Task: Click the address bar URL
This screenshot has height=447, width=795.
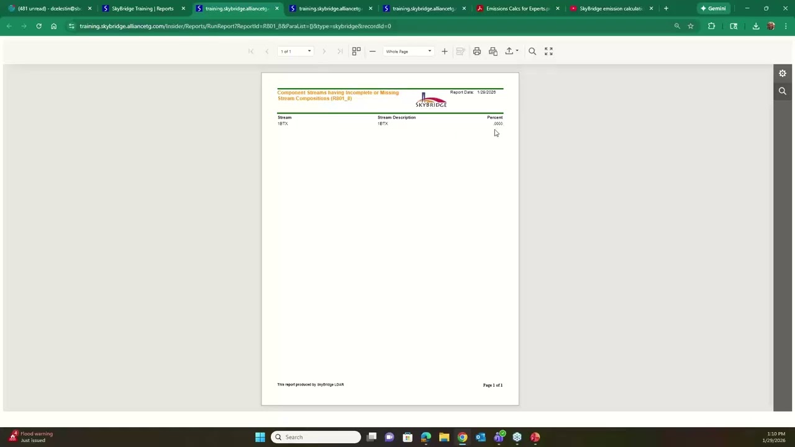Action: coord(235,26)
